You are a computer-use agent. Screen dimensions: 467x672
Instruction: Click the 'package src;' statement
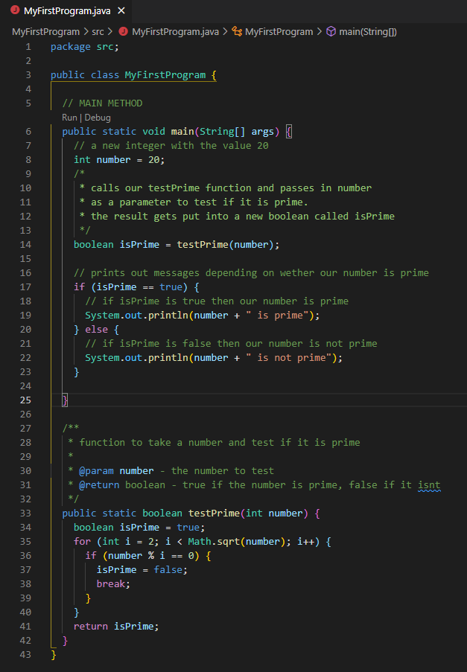click(84, 47)
